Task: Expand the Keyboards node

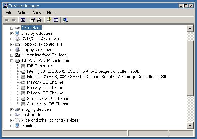Action: [12, 115]
